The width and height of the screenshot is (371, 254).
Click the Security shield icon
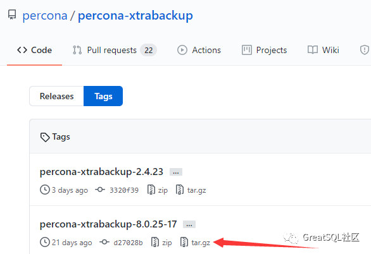(365, 50)
